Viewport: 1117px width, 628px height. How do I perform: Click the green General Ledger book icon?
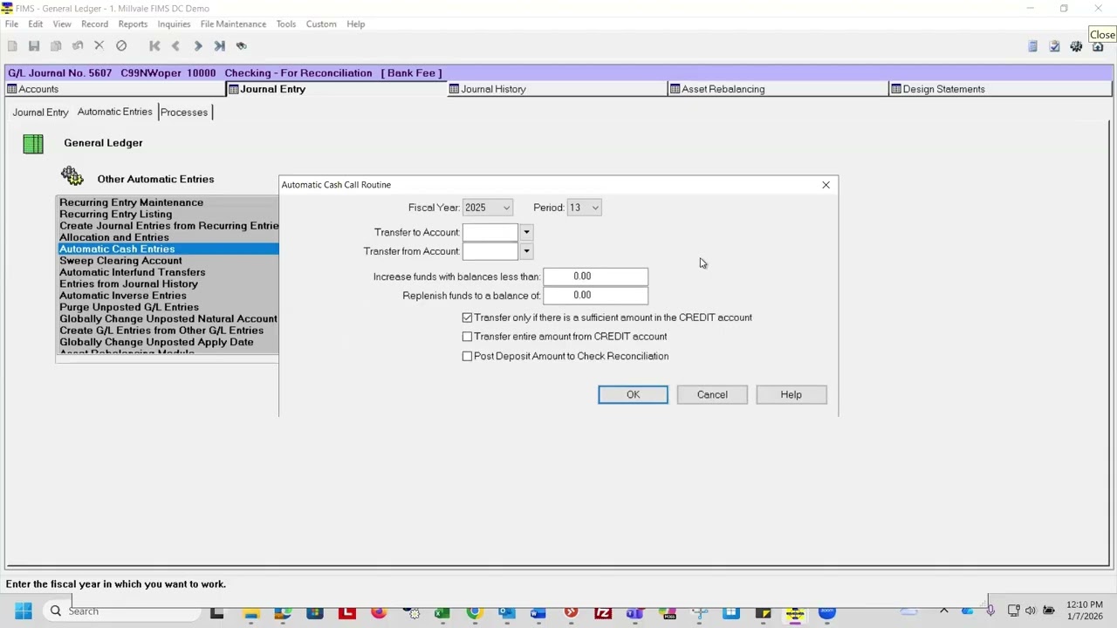[33, 144]
